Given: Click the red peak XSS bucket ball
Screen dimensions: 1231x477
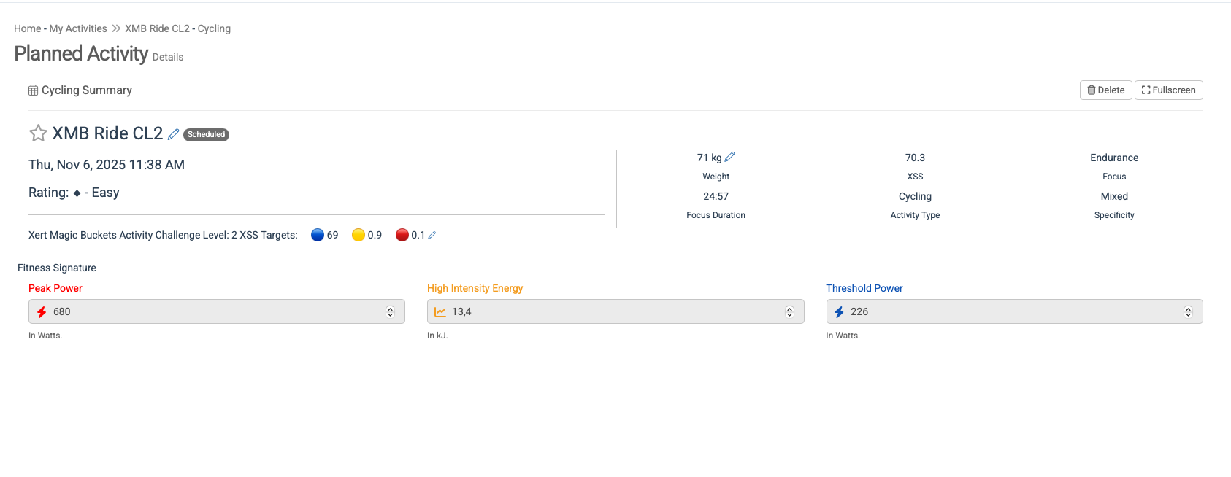Looking at the screenshot, I should coord(402,235).
